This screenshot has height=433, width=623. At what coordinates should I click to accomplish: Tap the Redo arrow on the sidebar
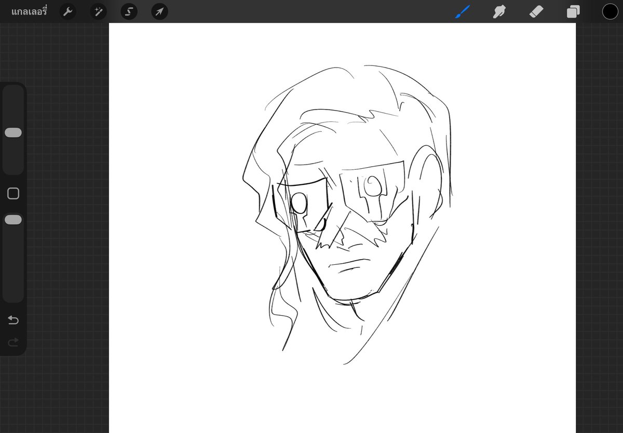[13, 342]
